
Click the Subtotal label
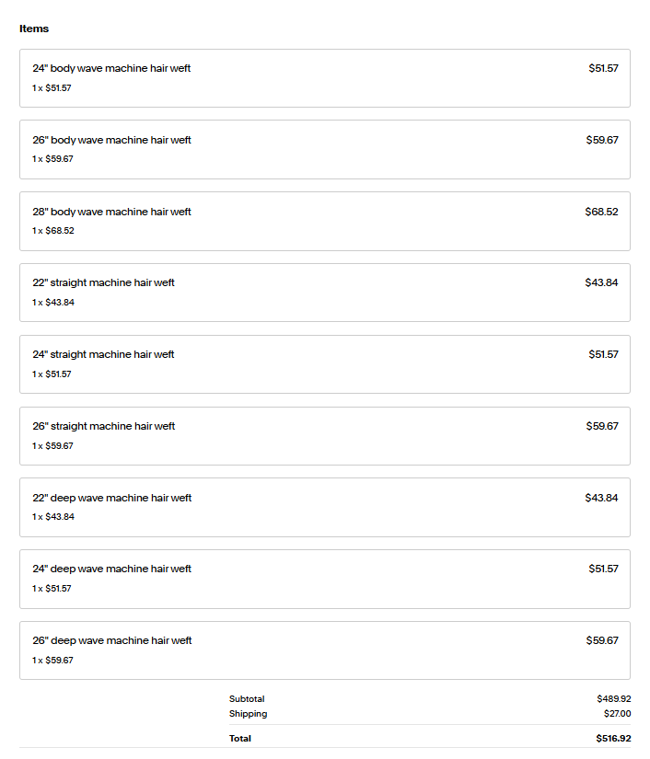[247, 699]
